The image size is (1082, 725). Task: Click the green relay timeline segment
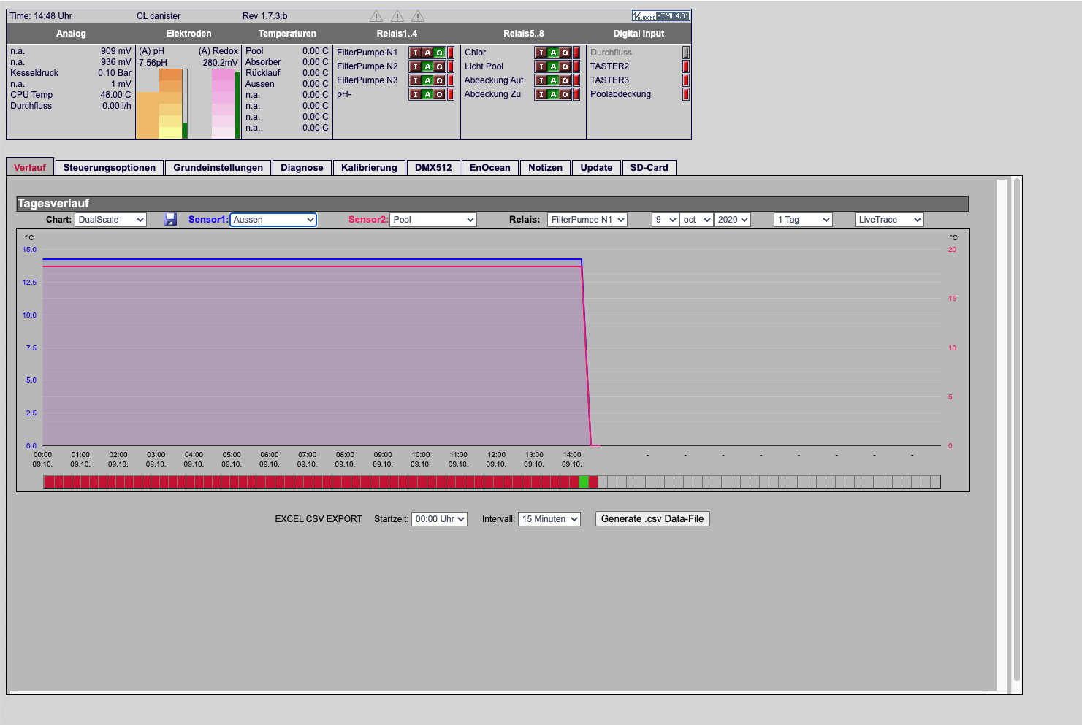(x=584, y=482)
